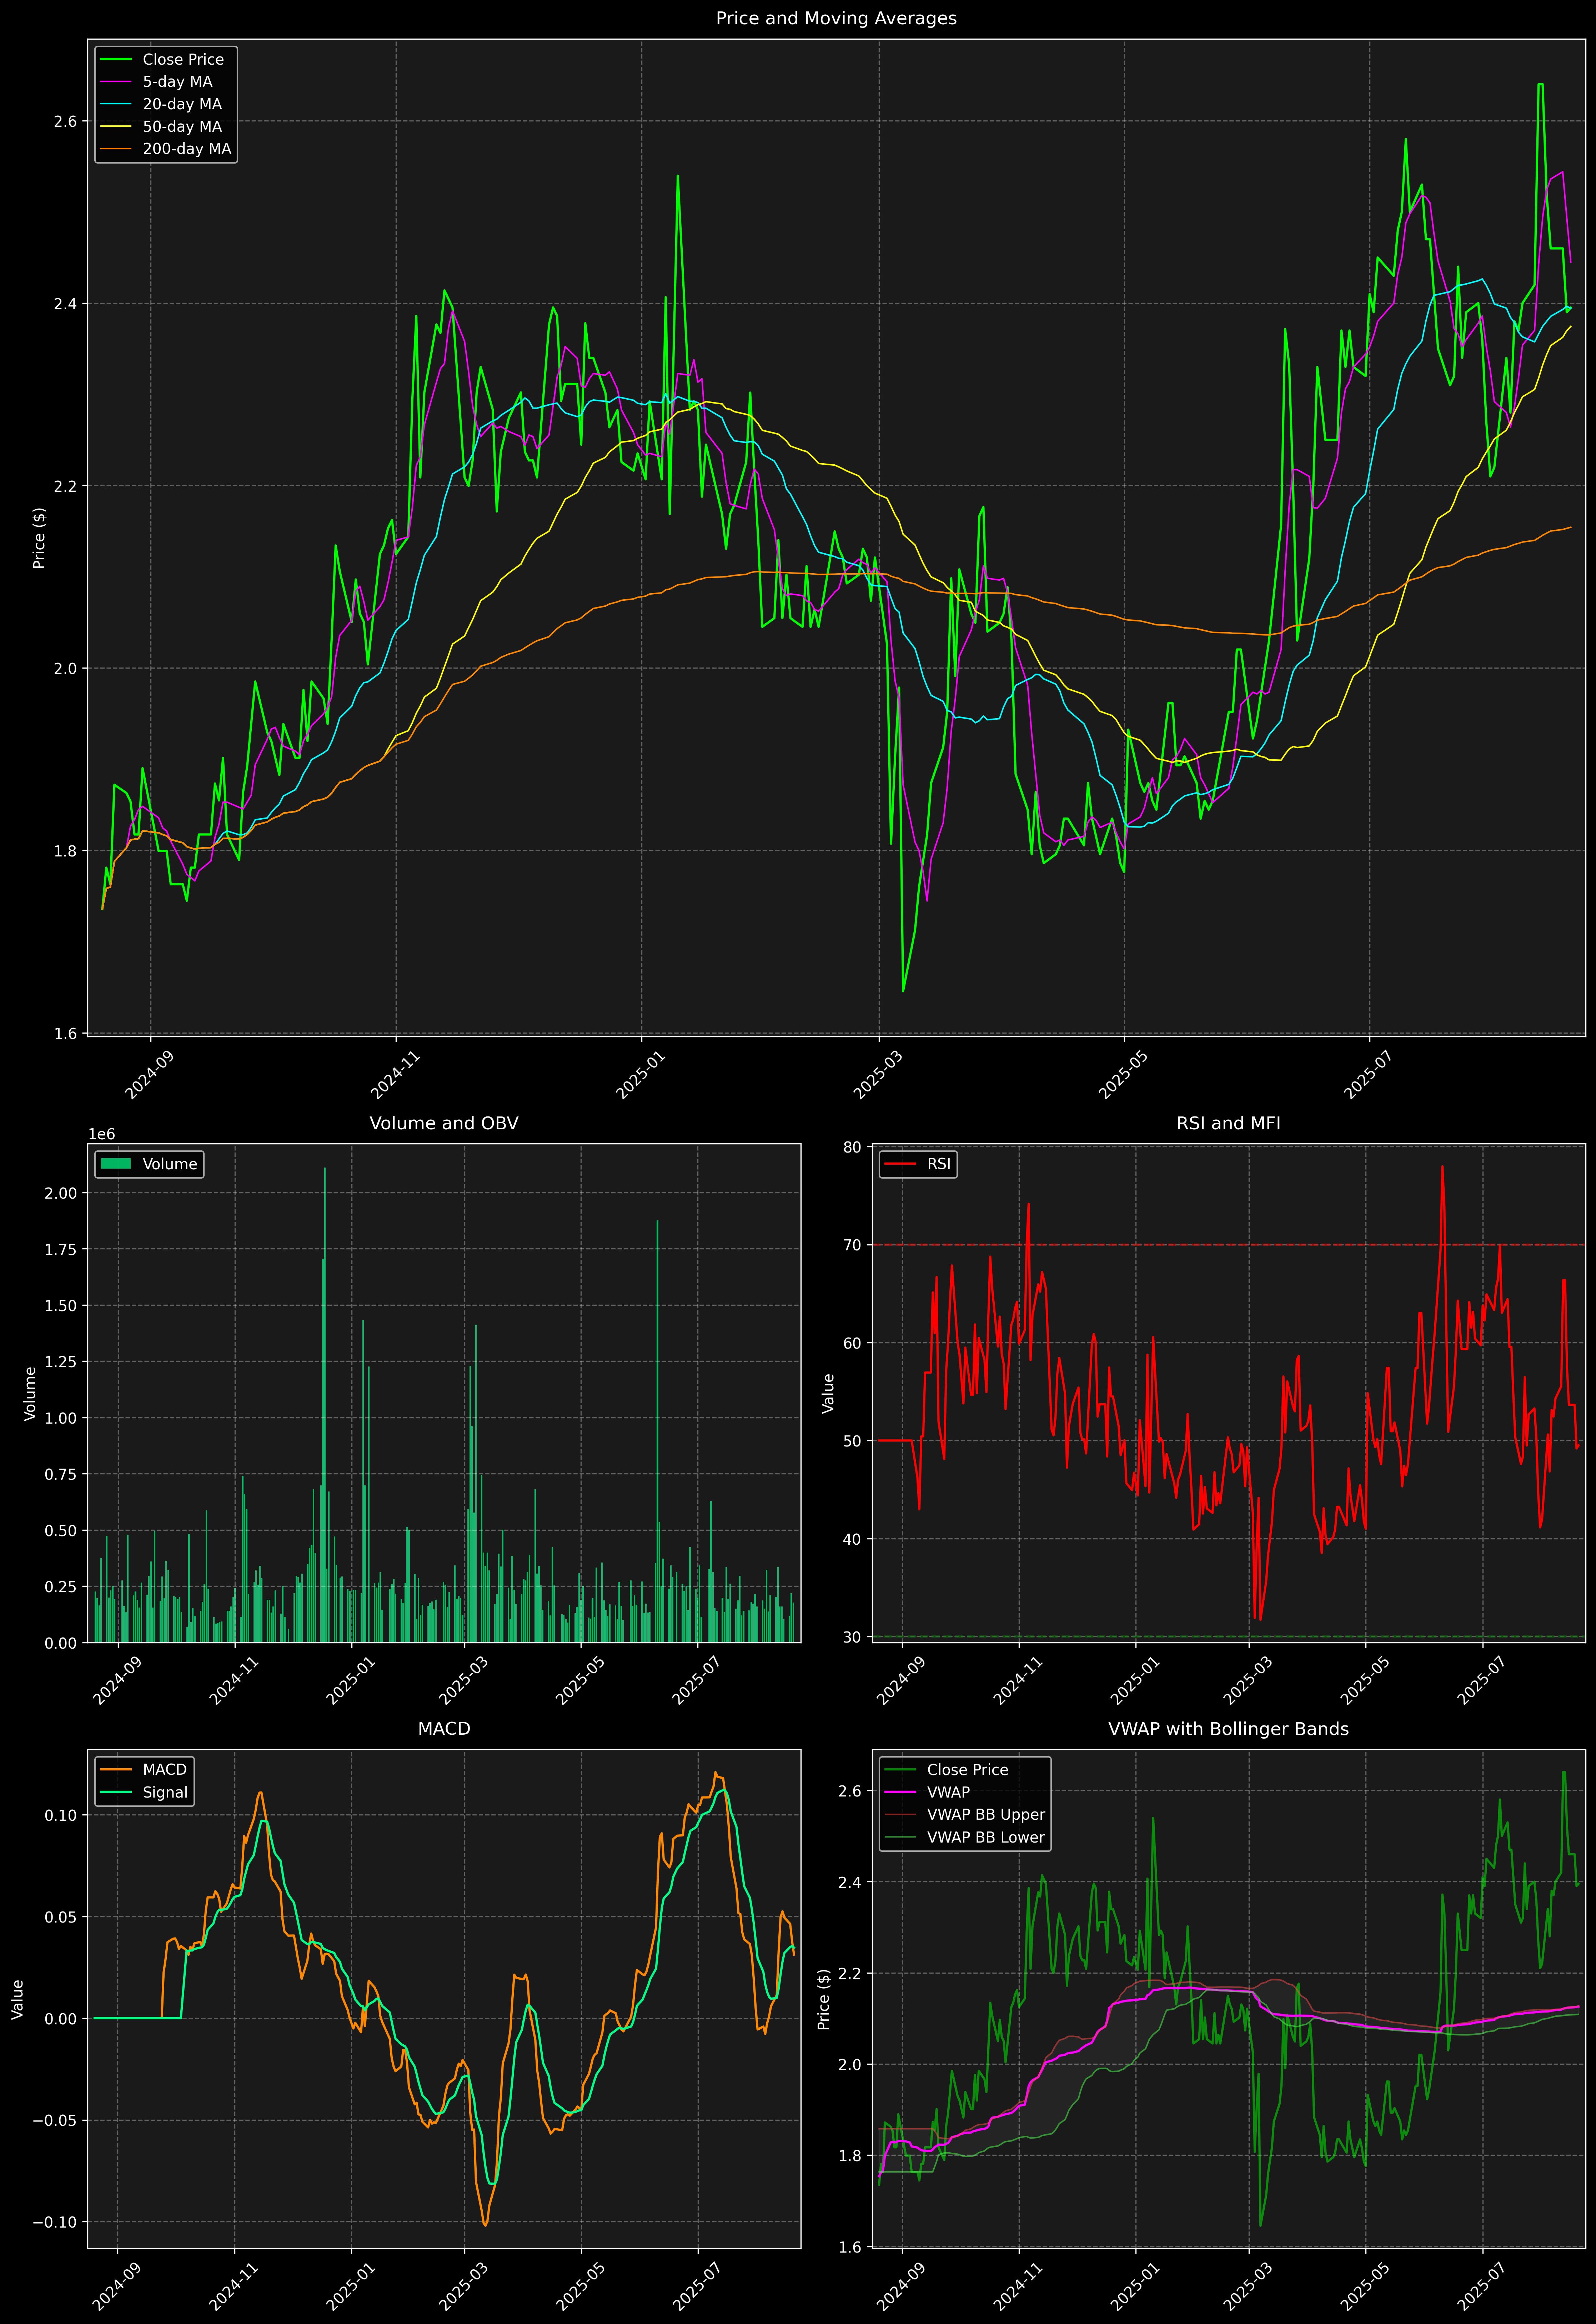Click the Volume legend green swatch
The width and height of the screenshot is (1596, 2324).
click(x=116, y=1164)
